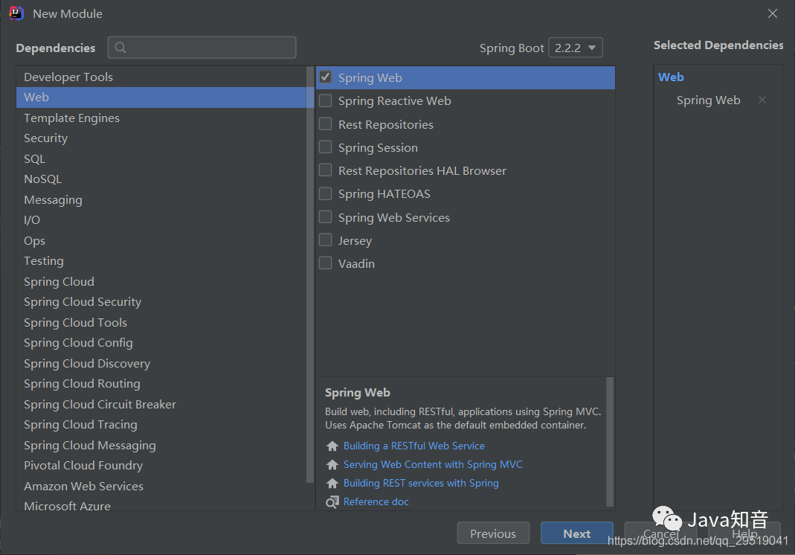Click the Reference doc icon
Screen dimensions: 795x555
pos(332,501)
